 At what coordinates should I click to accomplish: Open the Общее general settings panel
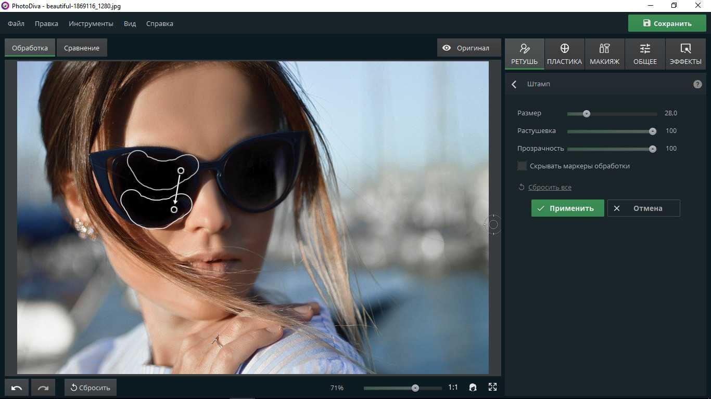point(645,54)
